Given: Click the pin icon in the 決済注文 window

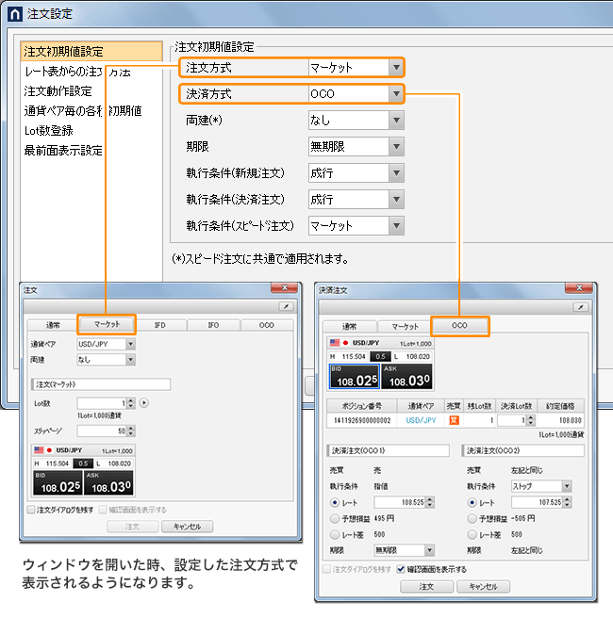Looking at the screenshot, I should click(580, 307).
